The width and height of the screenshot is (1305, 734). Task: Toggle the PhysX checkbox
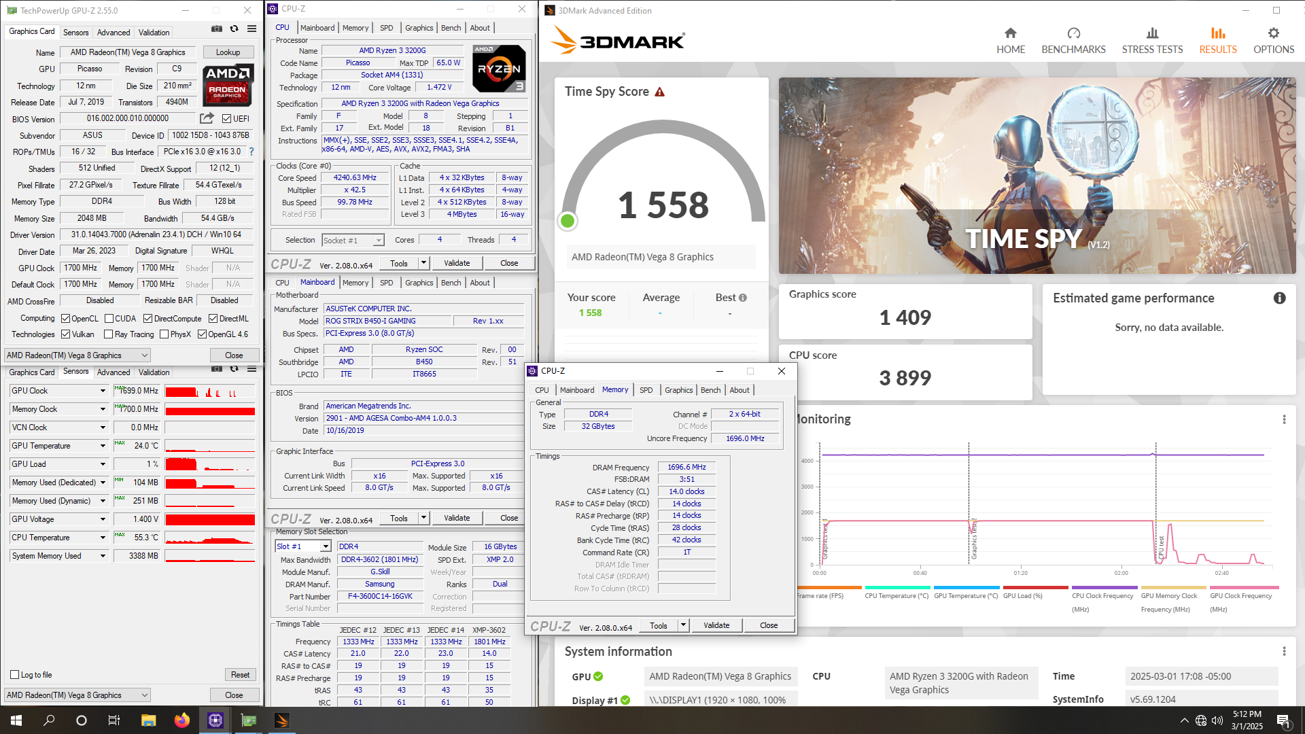pyautogui.click(x=164, y=334)
